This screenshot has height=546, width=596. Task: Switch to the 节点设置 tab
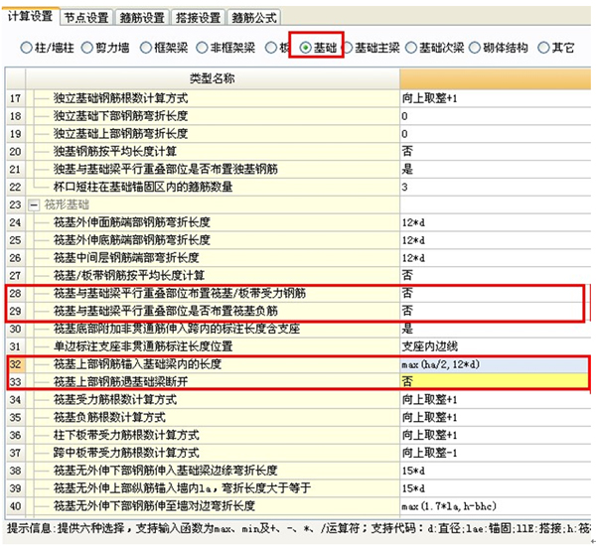click(86, 18)
